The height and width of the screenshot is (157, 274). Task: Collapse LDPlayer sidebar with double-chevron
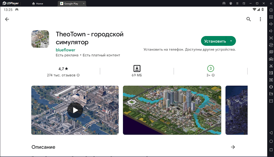point(271,3)
